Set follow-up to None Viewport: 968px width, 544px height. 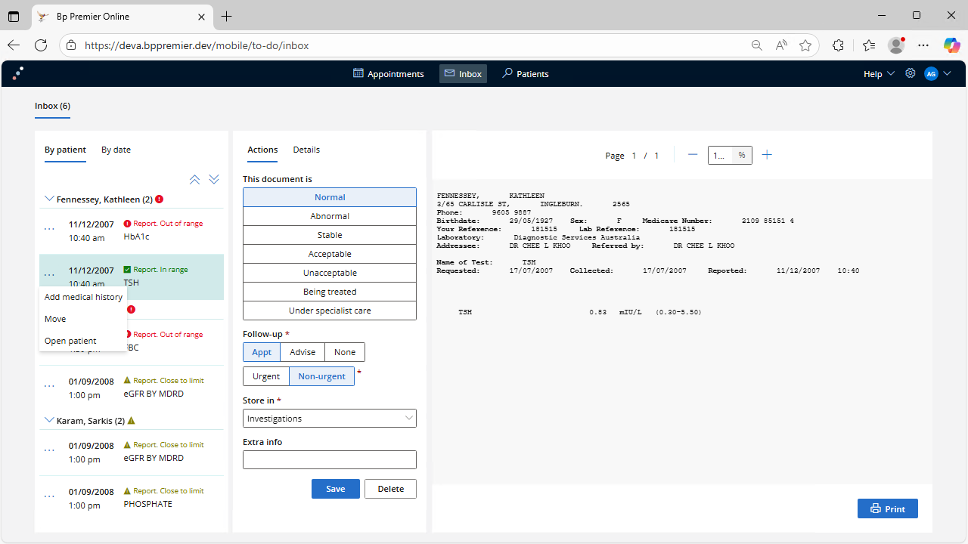[x=345, y=352]
